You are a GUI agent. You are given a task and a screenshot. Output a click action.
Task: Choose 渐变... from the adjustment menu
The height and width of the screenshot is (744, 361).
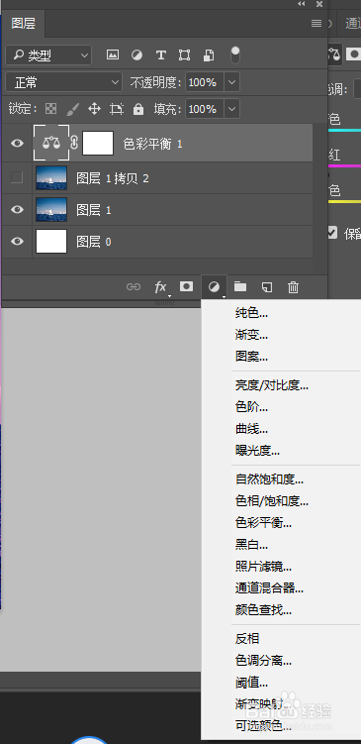coord(252,335)
